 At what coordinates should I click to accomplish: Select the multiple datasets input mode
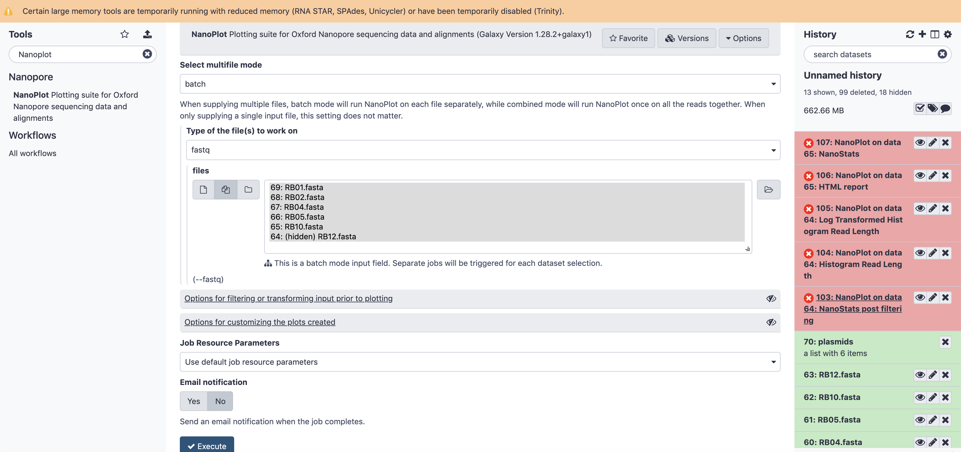[x=226, y=190]
